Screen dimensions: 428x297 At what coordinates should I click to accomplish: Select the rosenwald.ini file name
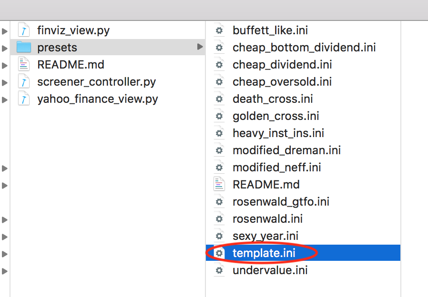click(267, 219)
